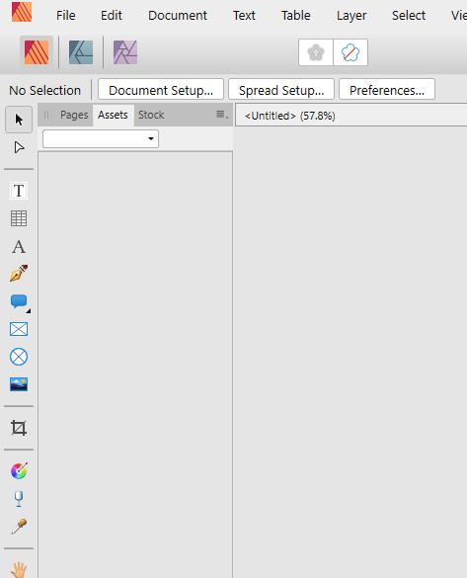Select the Picture Frame Rectangle tool
Screen dimensions: 467x578
click(19, 329)
